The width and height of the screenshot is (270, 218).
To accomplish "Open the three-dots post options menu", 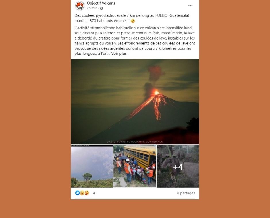I will [x=190, y=5].
